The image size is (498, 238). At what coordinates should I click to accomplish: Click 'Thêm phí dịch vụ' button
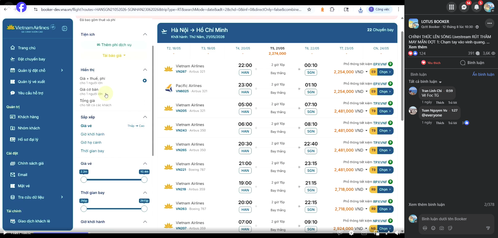point(114,45)
